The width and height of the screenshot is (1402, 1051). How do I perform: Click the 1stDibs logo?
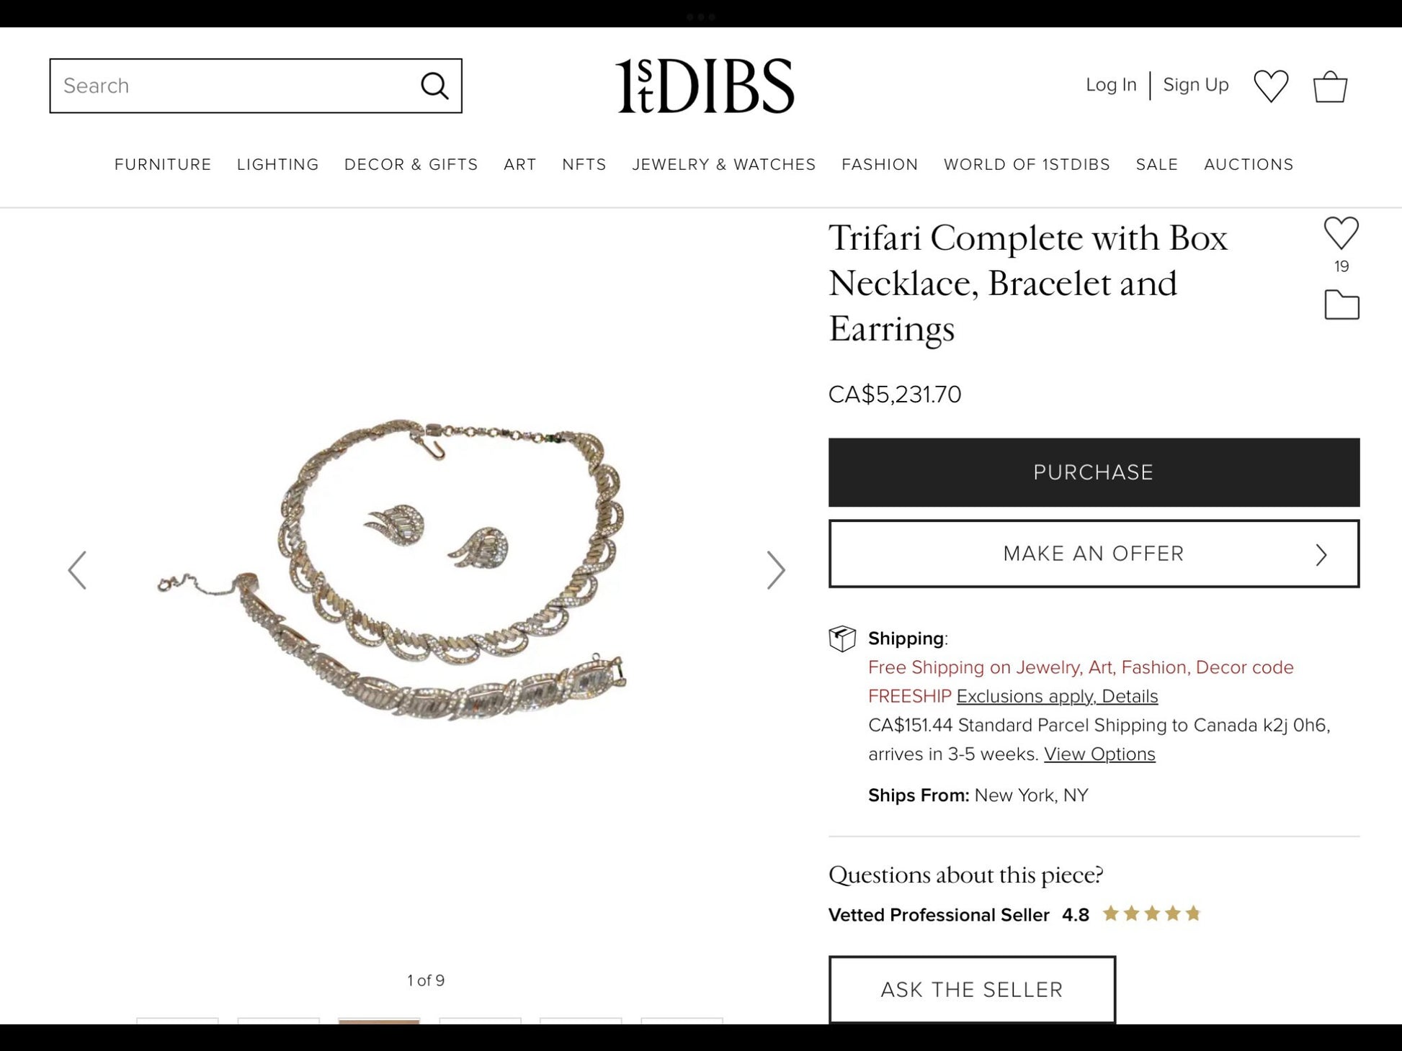tap(705, 86)
